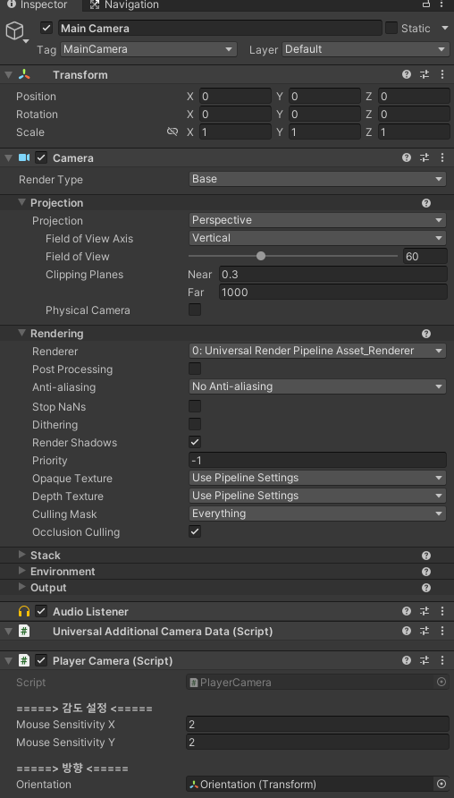This screenshot has height=798, width=454.
Task: Open Universal Additional Camera Data three-dot menu
Action: pos(441,631)
